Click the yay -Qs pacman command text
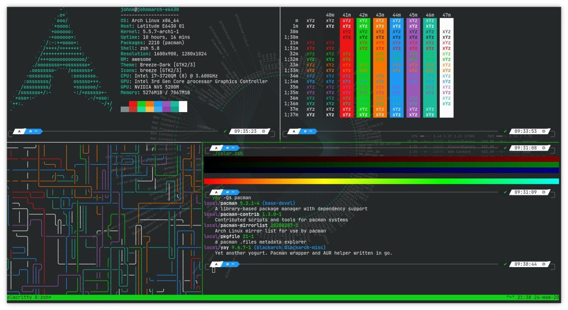Screen dimensions: 568x310 click(232, 198)
